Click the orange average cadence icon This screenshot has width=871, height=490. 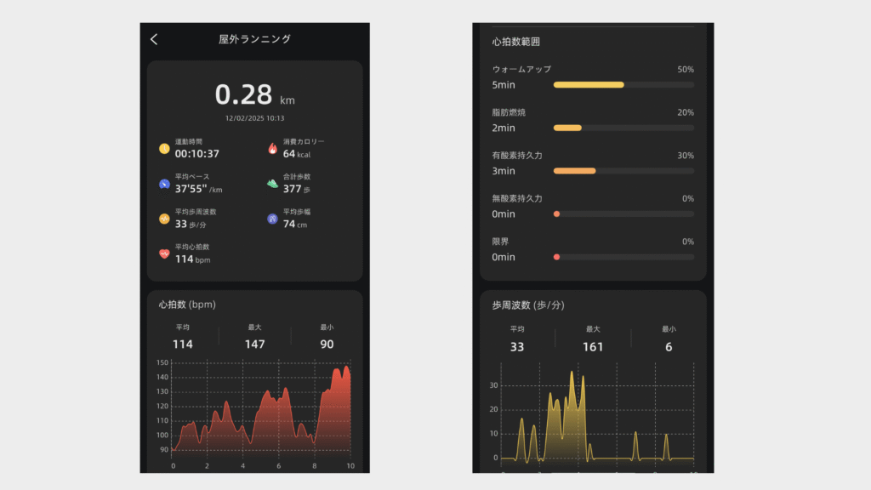164,219
